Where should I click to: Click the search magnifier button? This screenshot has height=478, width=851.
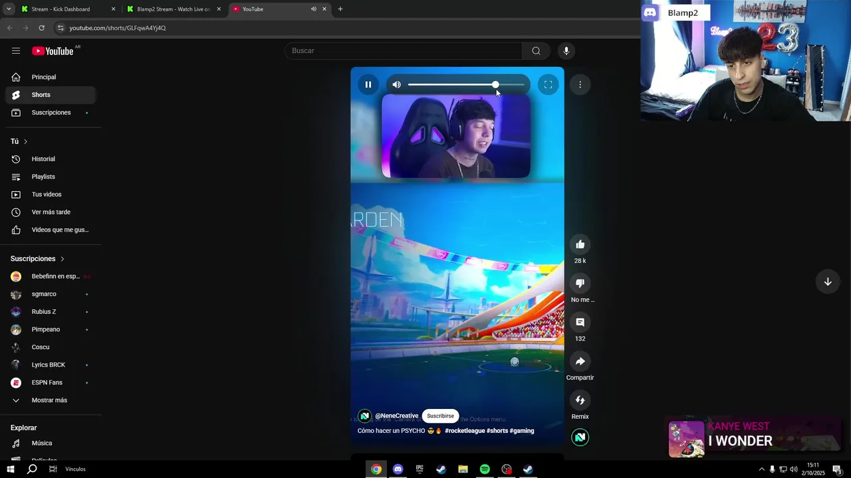(x=536, y=51)
